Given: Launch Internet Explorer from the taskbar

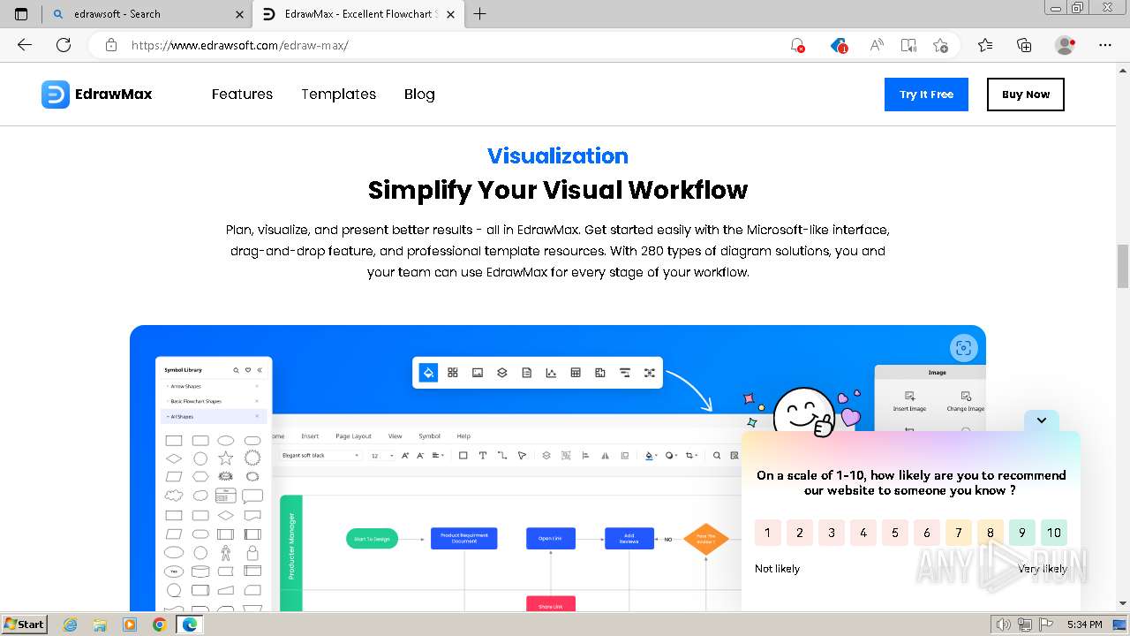Looking at the screenshot, I should coord(70,625).
